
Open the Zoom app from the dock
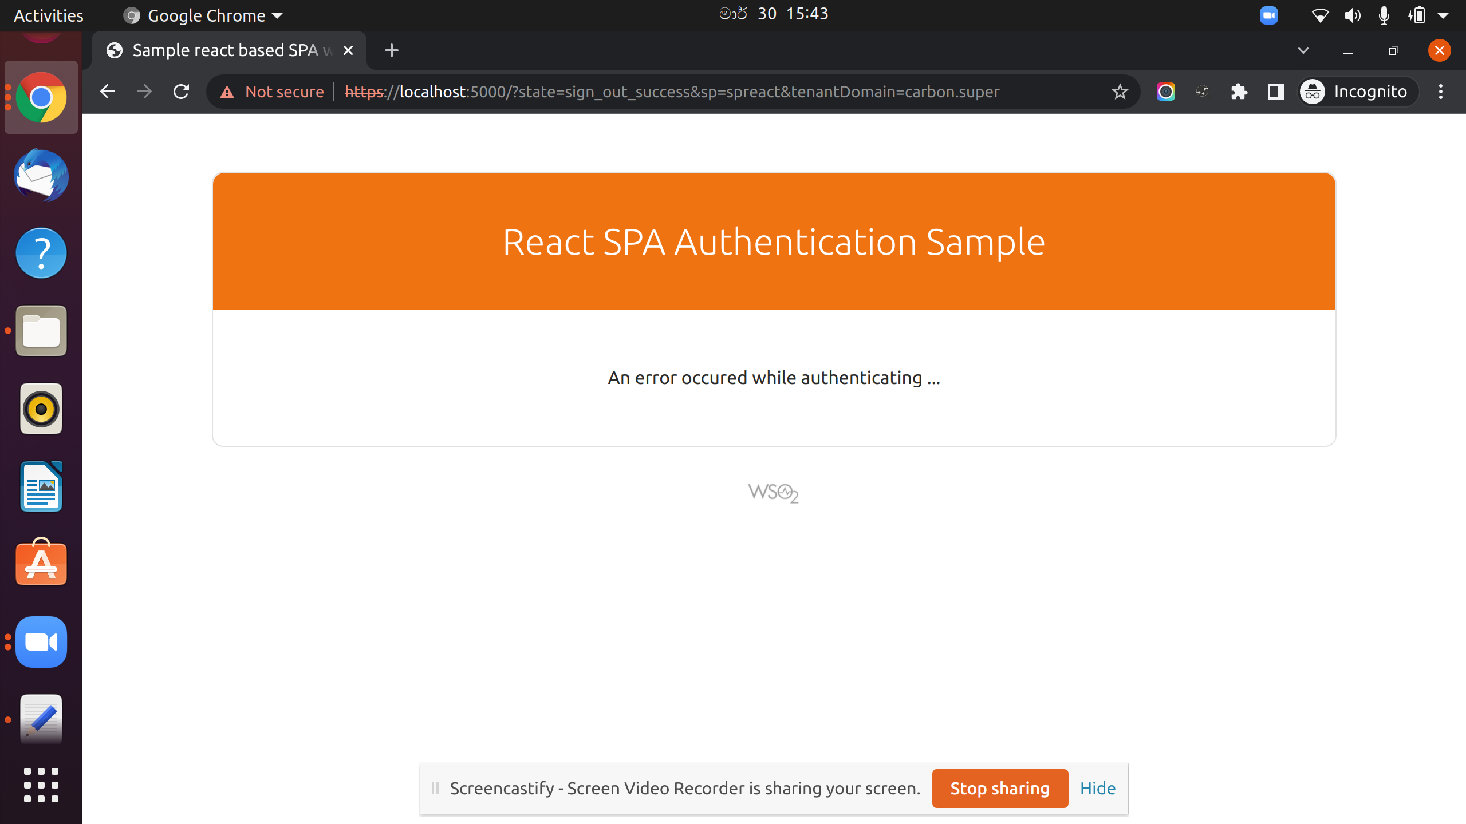pyautogui.click(x=41, y=642)
